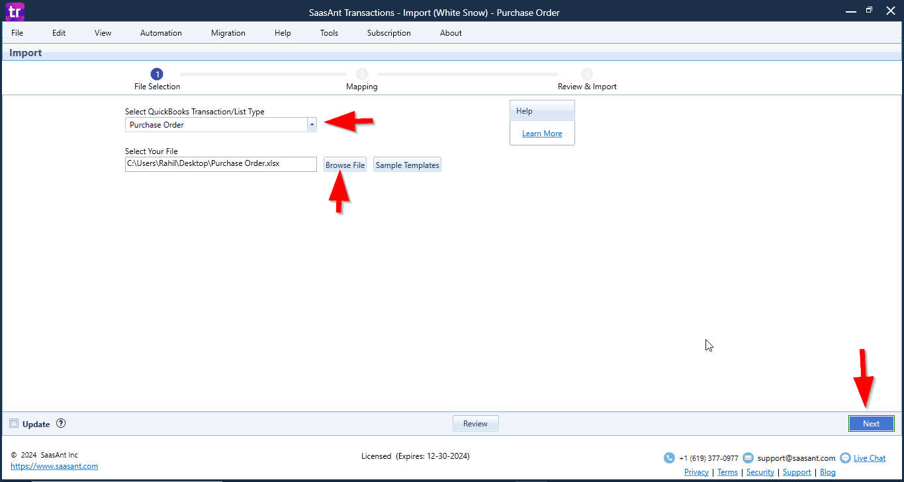Open the Edit menu
Image resolution: width=904 pixels, height=482 pixels.
pos(59,33)
